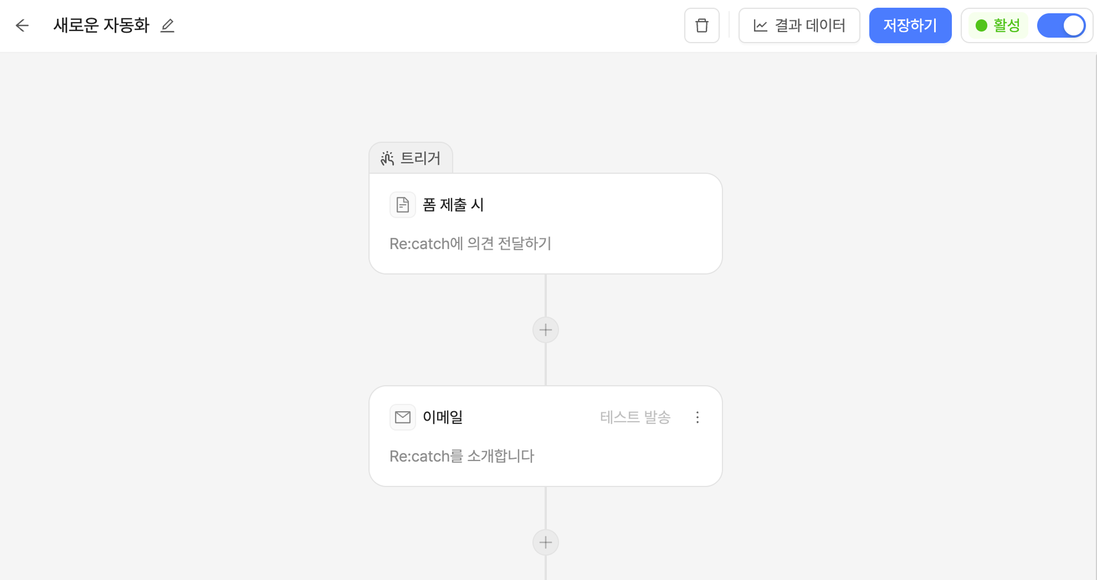Click the 이메일 envelope icon
This screenshot has height=580, width=1097.
[403, 417]
